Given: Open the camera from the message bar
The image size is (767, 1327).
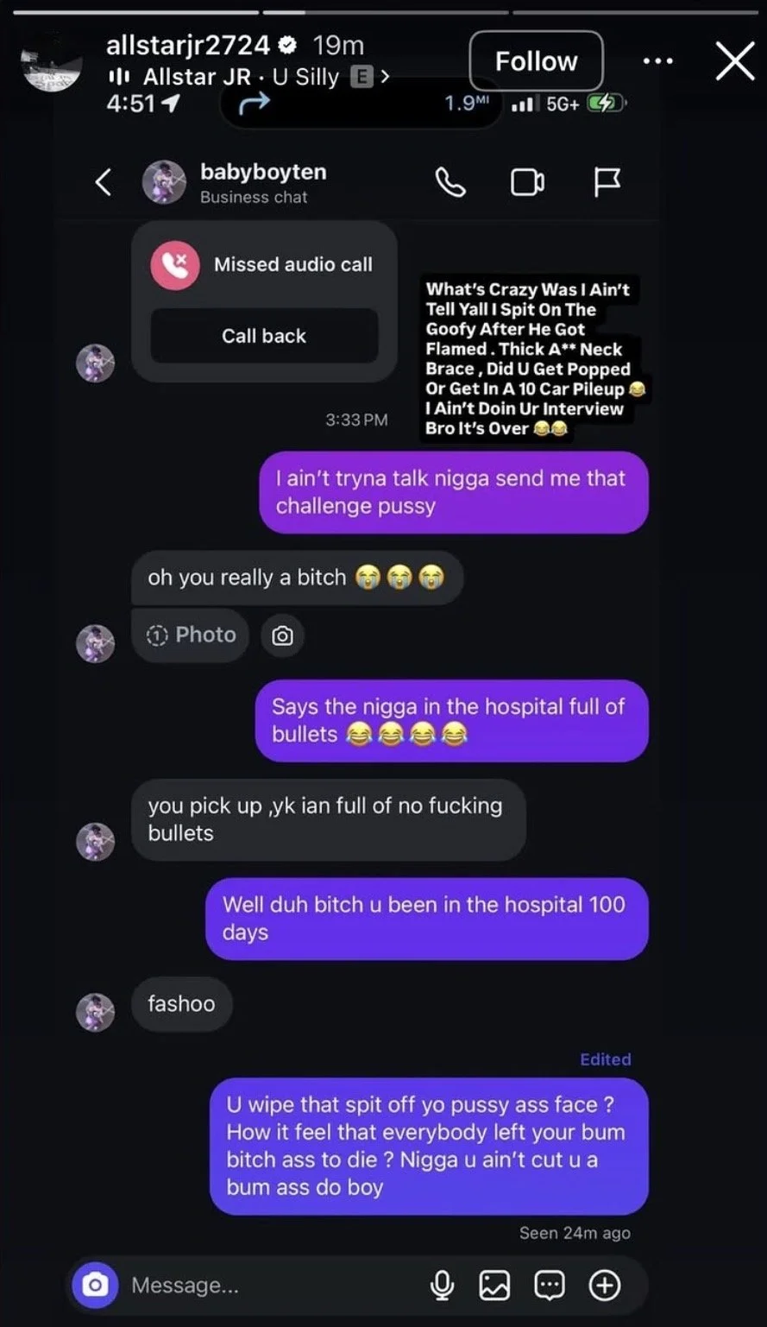Looking at the screenshot, I should 95,1285.
